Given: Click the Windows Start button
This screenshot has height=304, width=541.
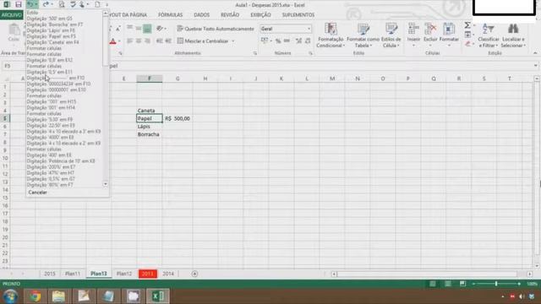Looking at the screenshot, I should tap(10, 296).
